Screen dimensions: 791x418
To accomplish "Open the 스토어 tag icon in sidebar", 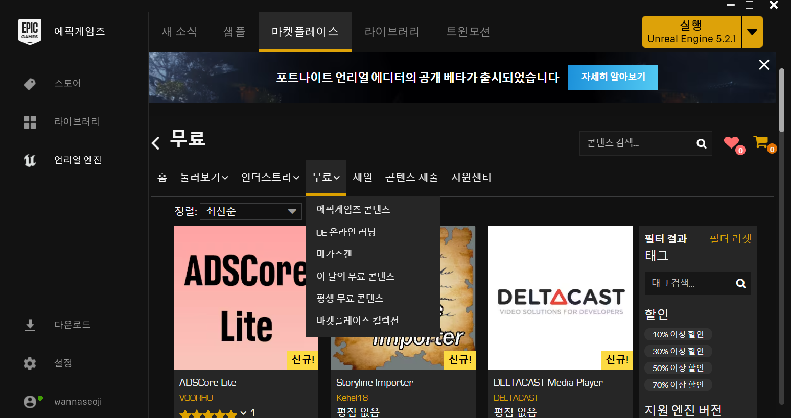I will pyautogui.click(x=30, y=84).
